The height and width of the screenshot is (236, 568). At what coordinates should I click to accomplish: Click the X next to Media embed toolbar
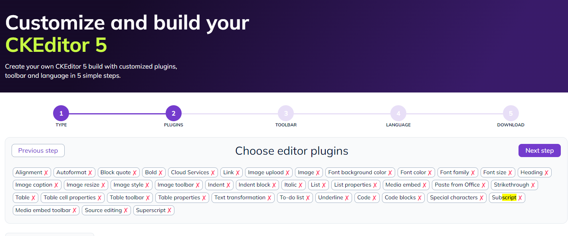[75, 210]
